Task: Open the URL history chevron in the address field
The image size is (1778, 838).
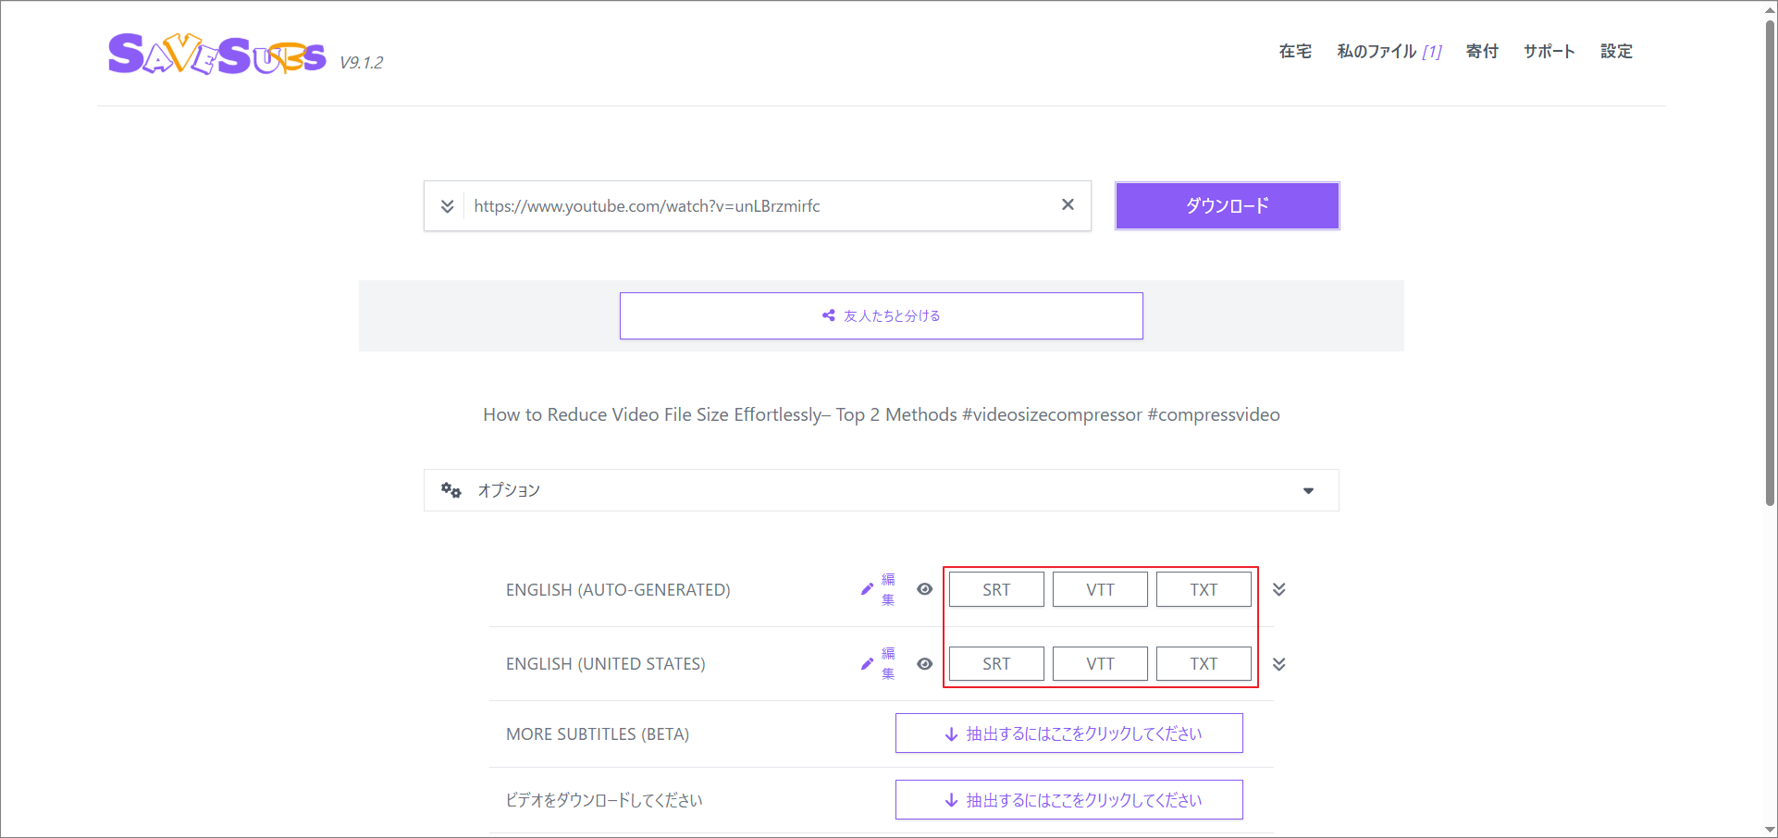Action: [447, 205]
